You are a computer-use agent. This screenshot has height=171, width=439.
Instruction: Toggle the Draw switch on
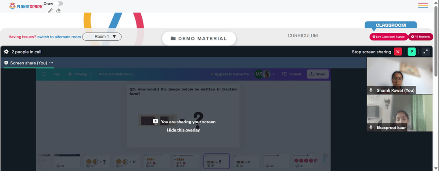pos(59,4)
